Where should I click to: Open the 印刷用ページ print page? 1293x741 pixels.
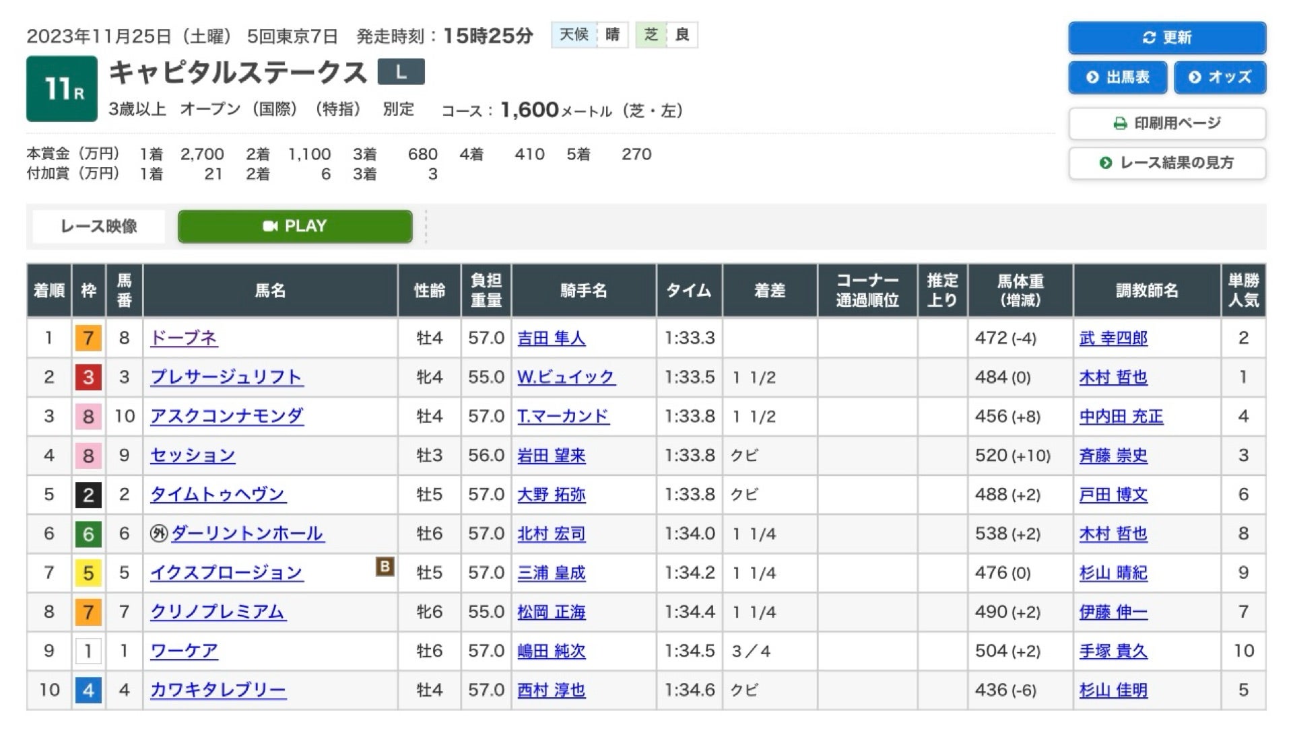(1166, 123)
